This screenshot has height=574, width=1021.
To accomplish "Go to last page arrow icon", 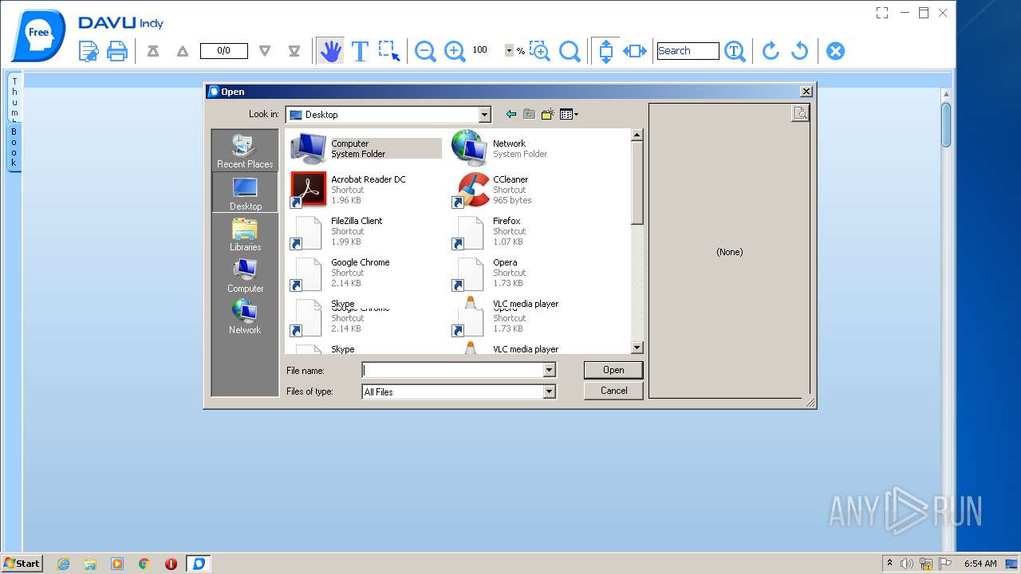I will coord(294,51).
